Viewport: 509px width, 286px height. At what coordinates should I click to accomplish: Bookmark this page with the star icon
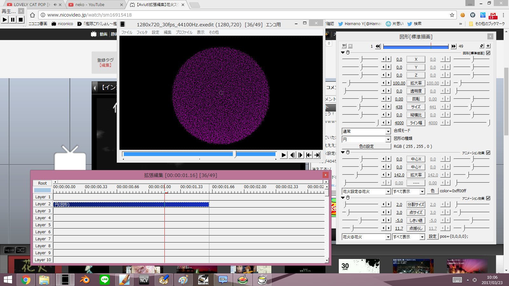452,15
